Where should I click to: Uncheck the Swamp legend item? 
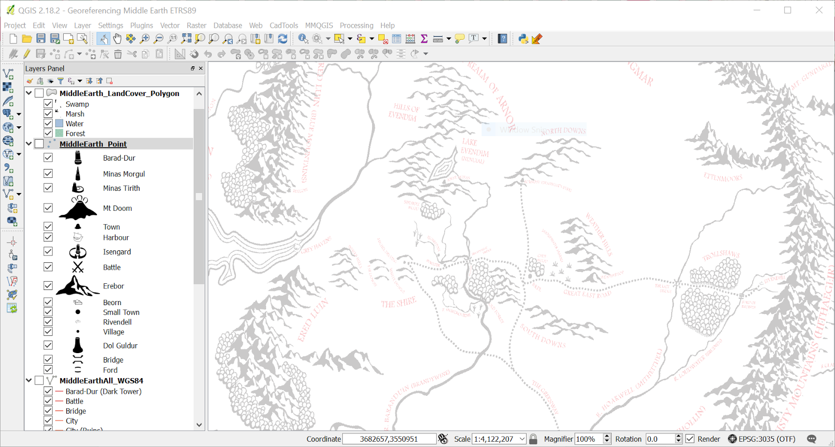pos(48,104)
